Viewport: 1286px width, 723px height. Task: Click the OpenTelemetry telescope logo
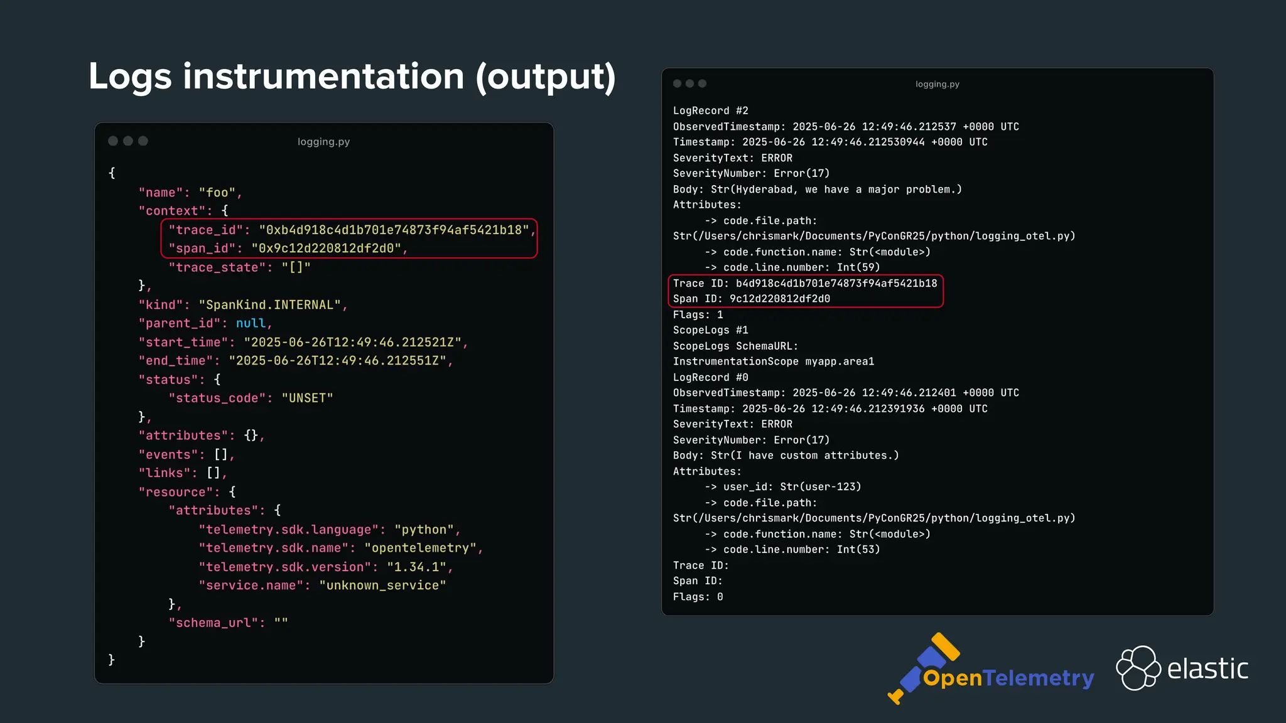click(991, 669)
